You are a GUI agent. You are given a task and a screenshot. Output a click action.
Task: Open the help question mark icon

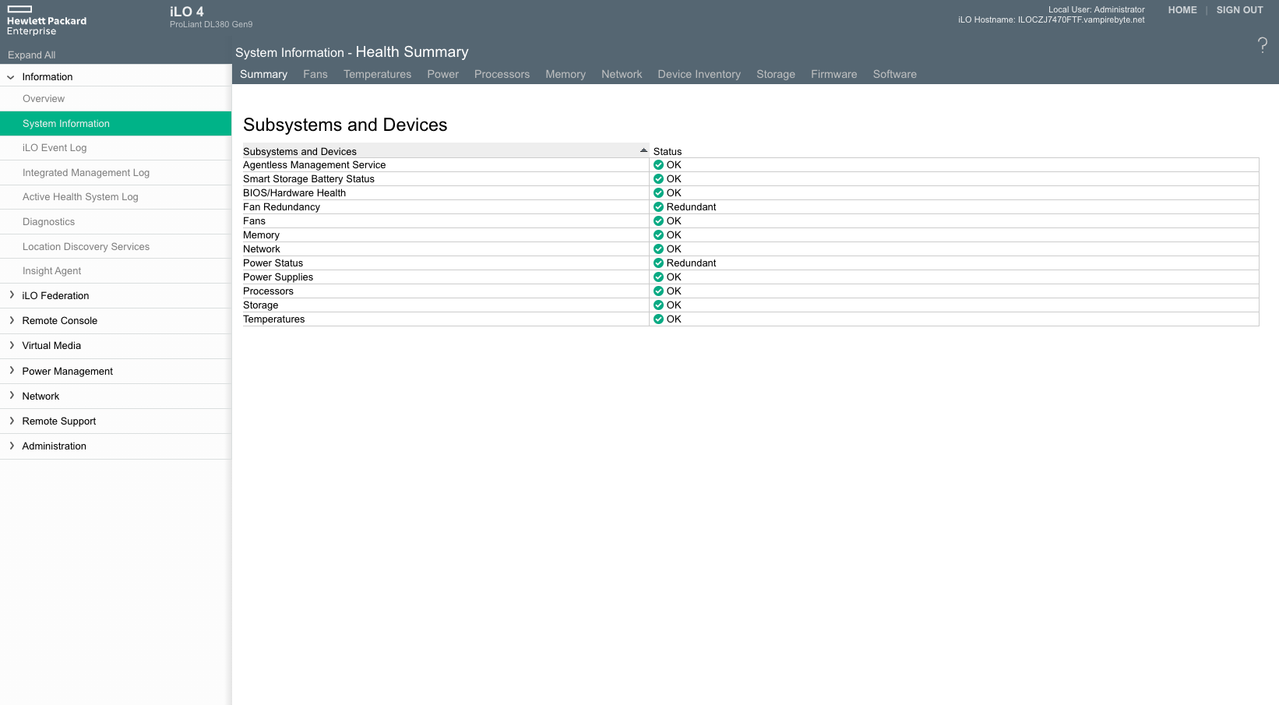tap(1262, 45)
